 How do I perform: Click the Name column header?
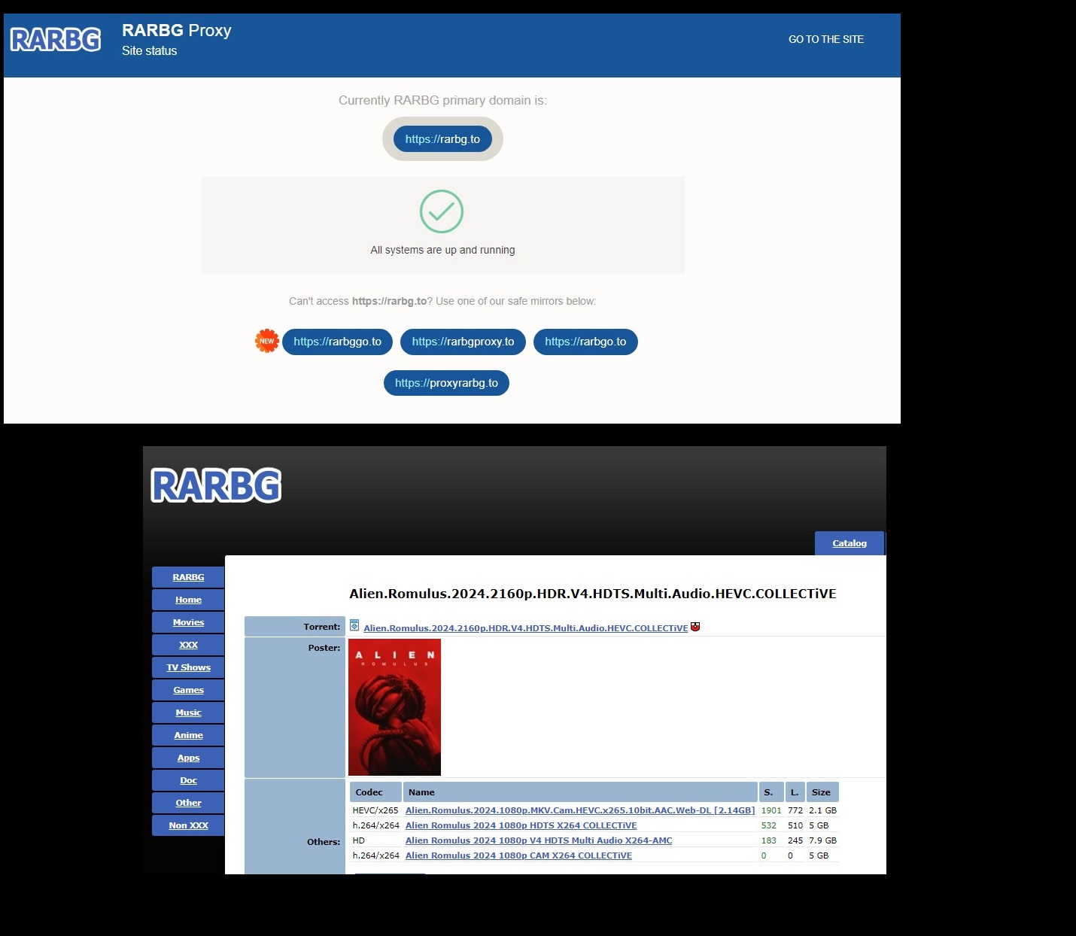click(x=580, y=792)
